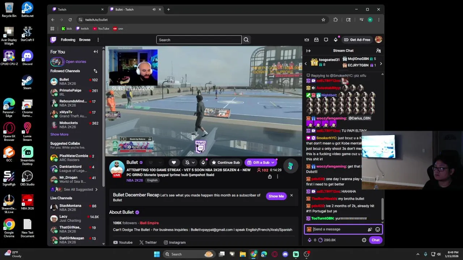Open Bullet's Instagram link
Image resolution: width=463 pixels, height=260 pixels.
point(174,243)
